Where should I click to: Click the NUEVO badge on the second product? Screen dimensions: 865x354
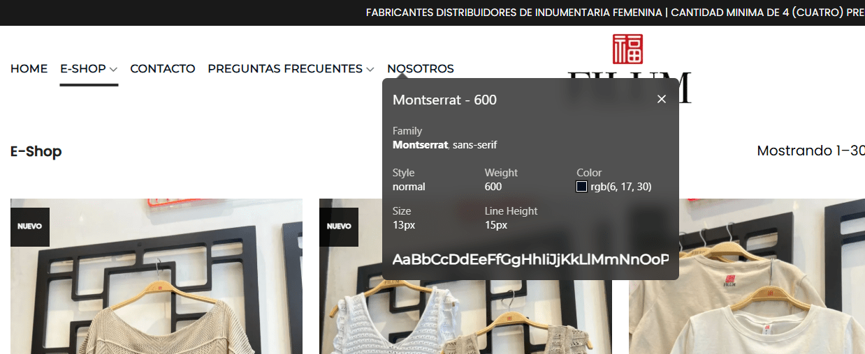tap(339, 226)
